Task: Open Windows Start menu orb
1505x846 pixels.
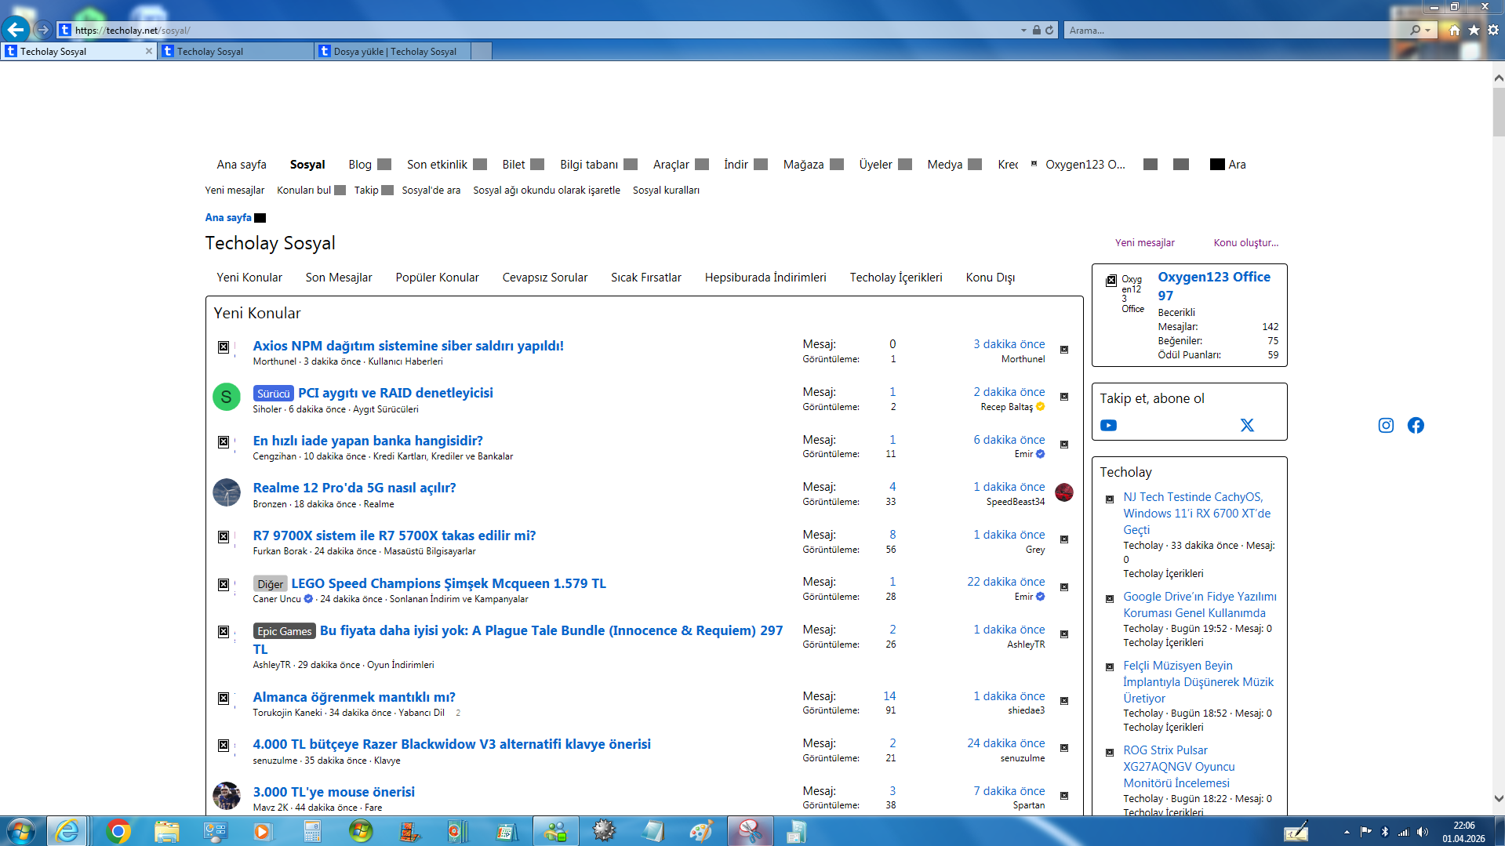Action: coord(21,831)
